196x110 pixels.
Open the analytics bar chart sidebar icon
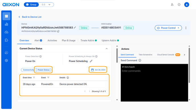(x=6, y=24)
